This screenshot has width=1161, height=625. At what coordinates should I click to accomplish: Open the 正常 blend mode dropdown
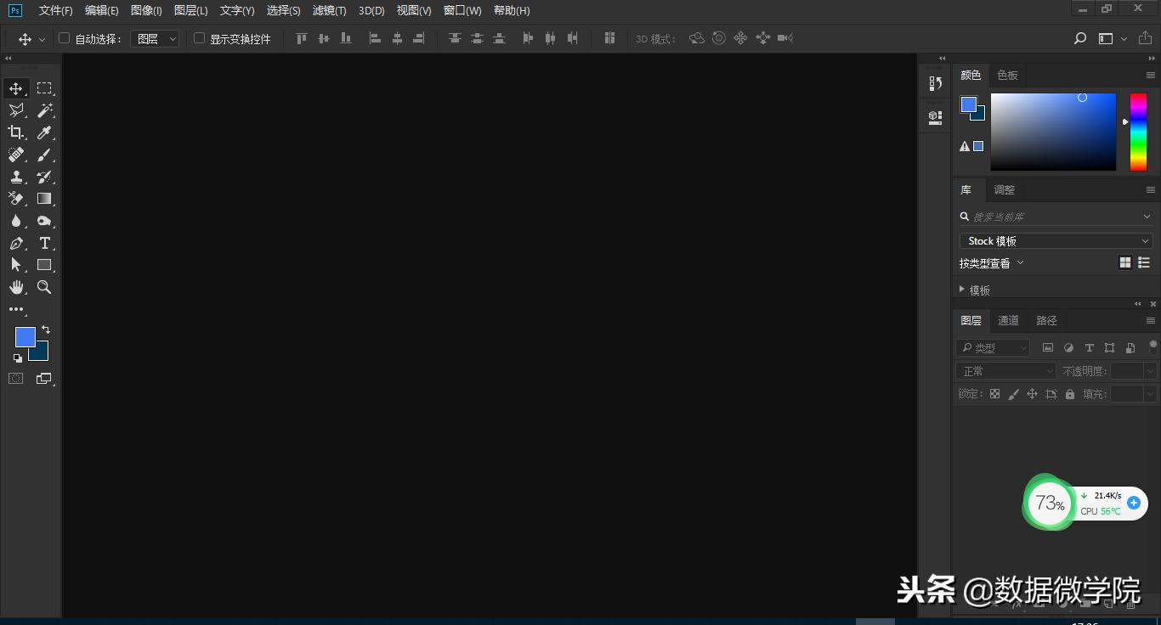tap(1005, 371)
